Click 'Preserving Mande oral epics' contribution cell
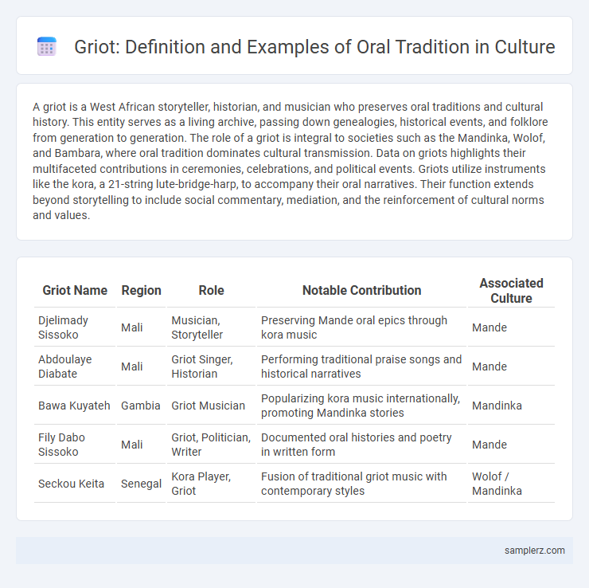The width and height of the screenshot is (589, 588). (x=361, y=327)
